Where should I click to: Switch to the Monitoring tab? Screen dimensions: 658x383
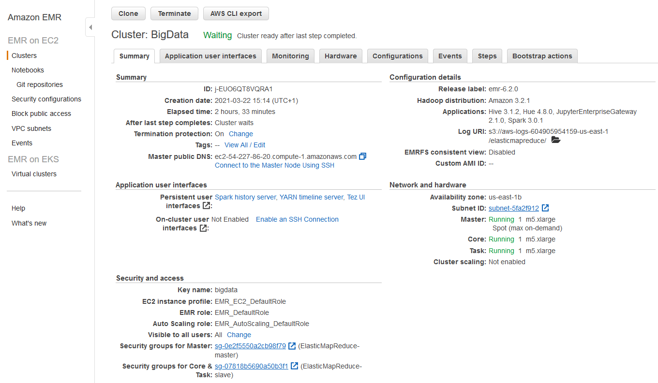point(290,56)
